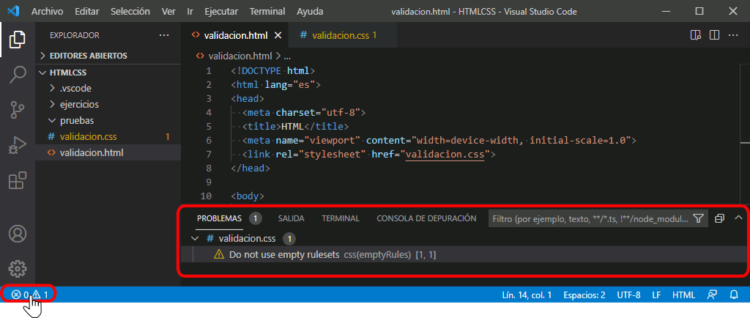Screen dimensions: 750x318
Task: Open changes preview icon in editor toolbar
Action: coord(696,35)
